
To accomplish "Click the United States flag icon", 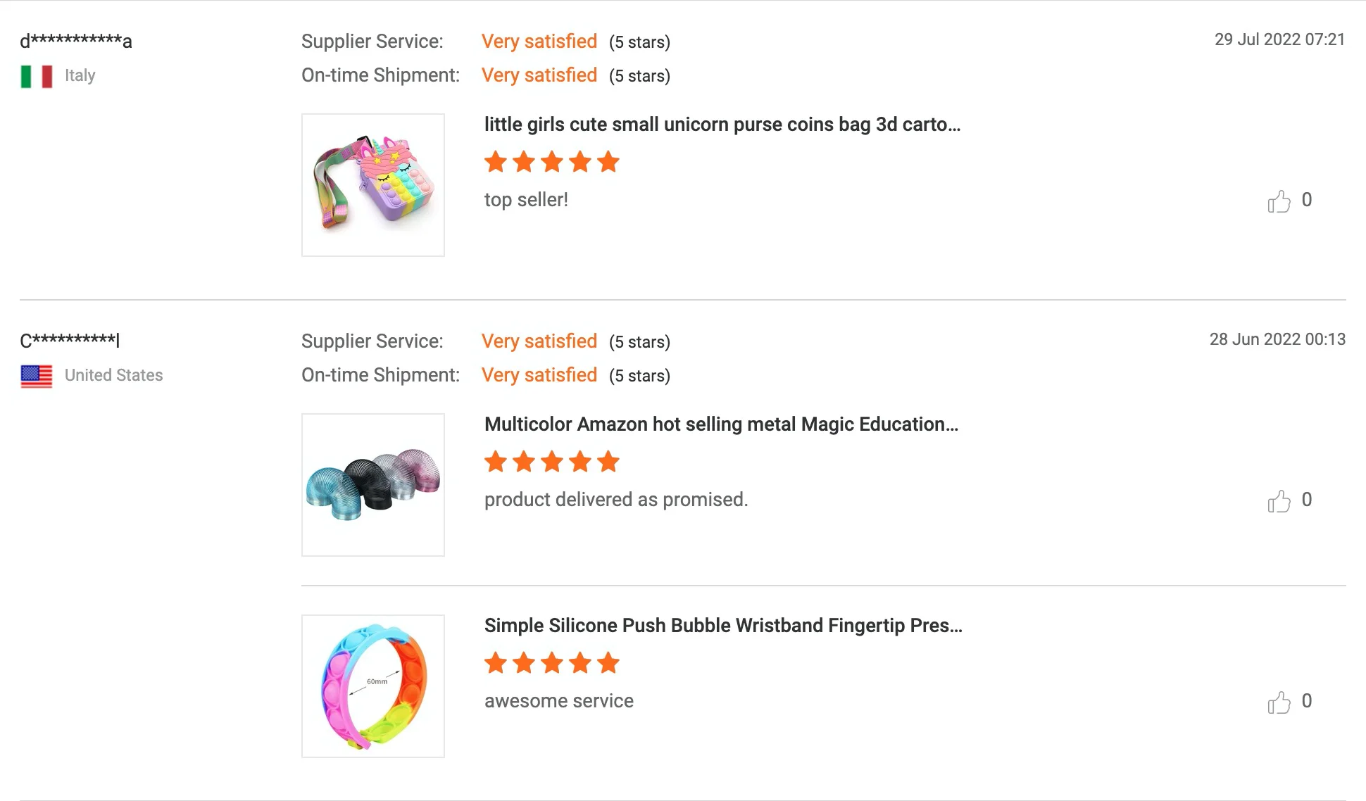I will [37, 376].
